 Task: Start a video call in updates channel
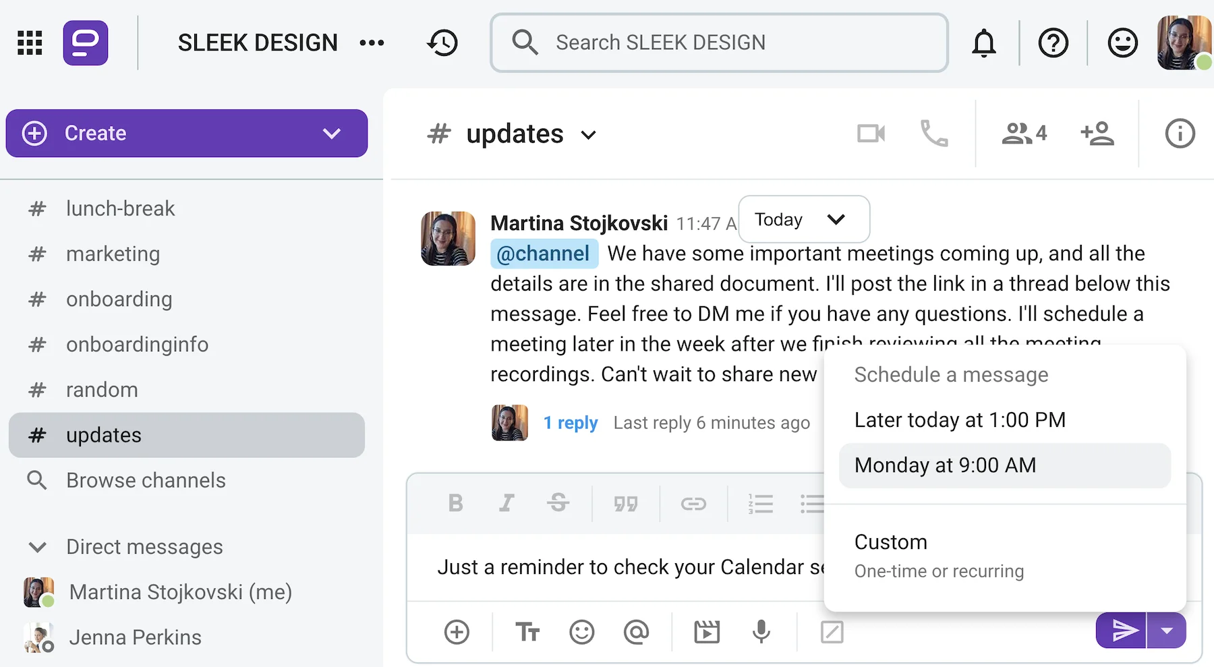pos(871,134)
